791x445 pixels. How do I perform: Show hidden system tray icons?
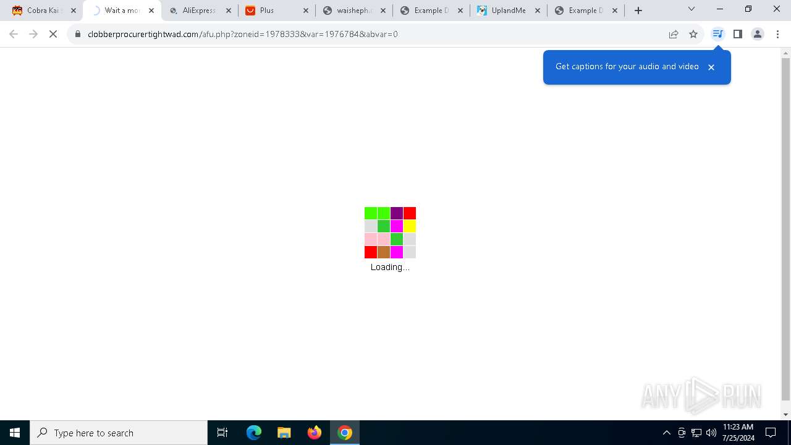click(x=666, y=433)
